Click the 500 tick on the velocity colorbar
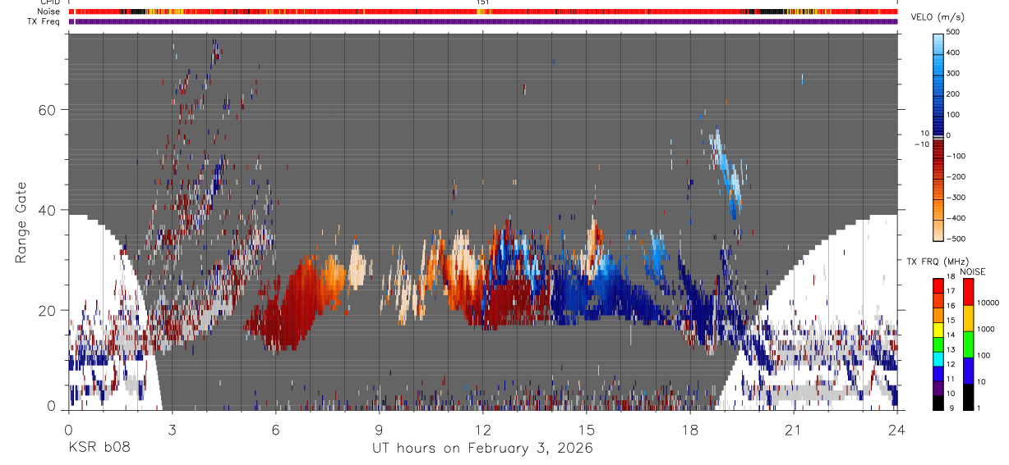Viewport: 1009px width, 465px height. tap(954, 32)
